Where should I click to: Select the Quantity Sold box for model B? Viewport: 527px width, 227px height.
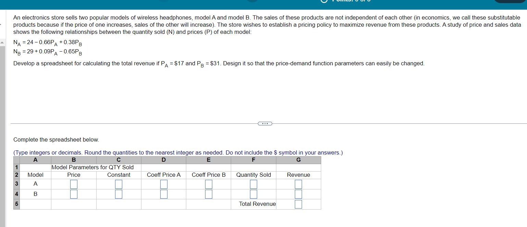pyautogui.click(x=253, y=194)
